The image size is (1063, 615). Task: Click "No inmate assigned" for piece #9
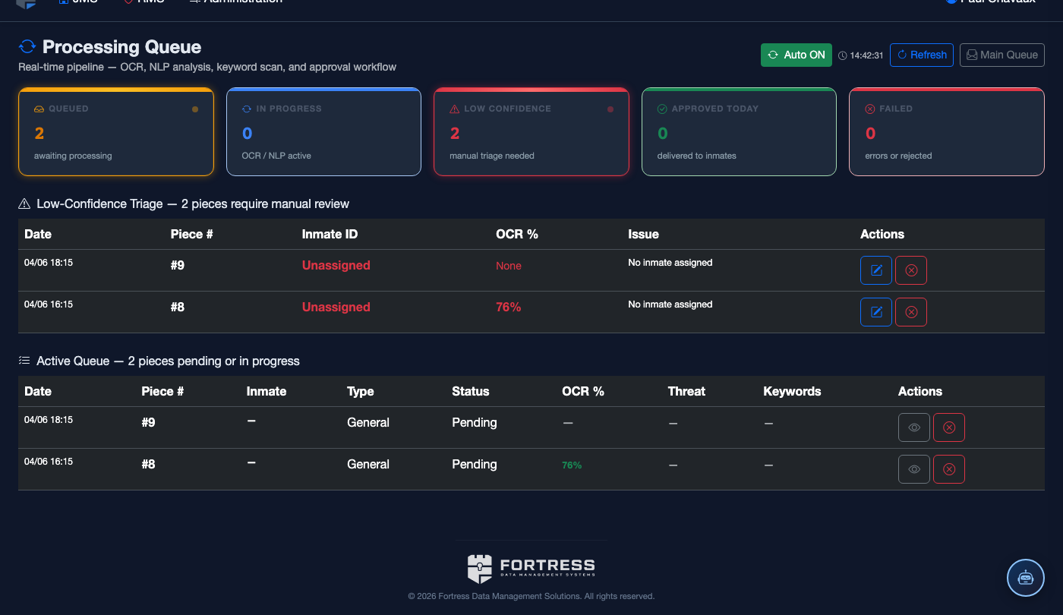[x=670, y=263]
